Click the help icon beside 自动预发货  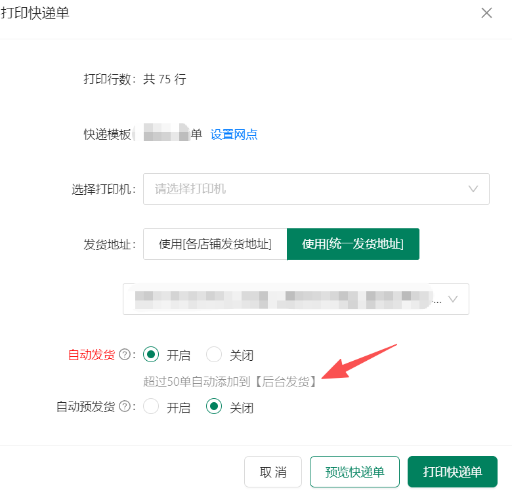pyautogui.click(x=124, y=407)
